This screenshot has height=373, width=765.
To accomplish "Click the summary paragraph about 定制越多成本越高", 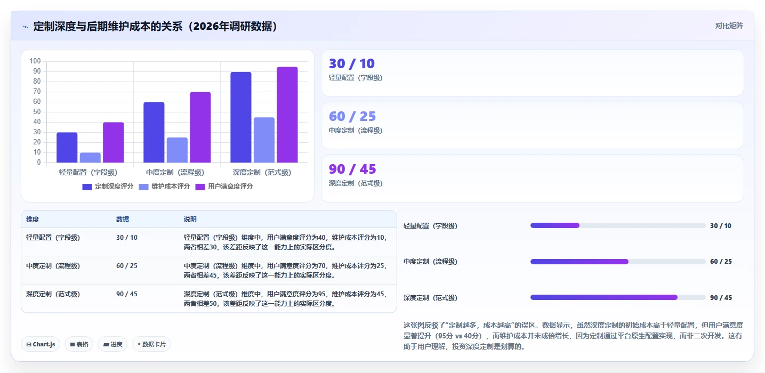I will (x=573, y=336).
